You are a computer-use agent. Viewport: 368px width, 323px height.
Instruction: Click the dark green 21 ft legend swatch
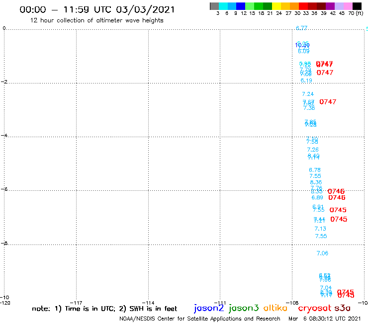click(268, 6)
